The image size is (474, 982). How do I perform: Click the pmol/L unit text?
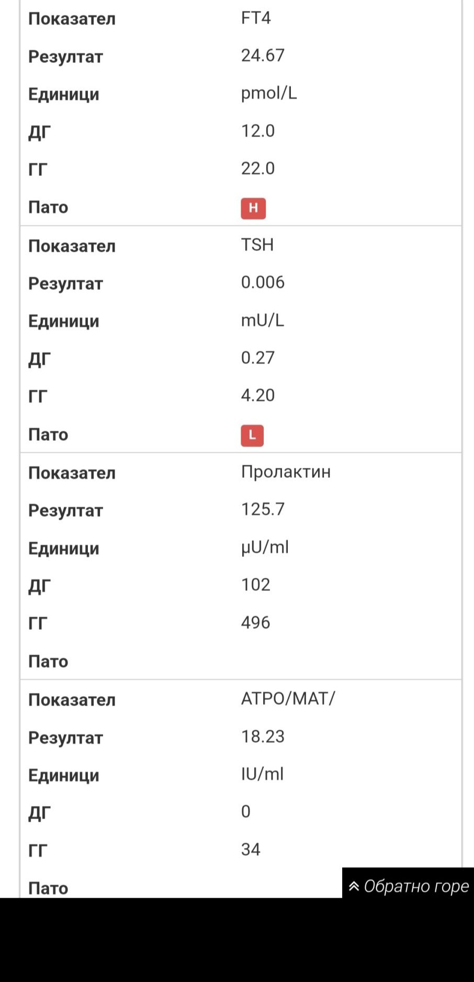pos(268,93)
